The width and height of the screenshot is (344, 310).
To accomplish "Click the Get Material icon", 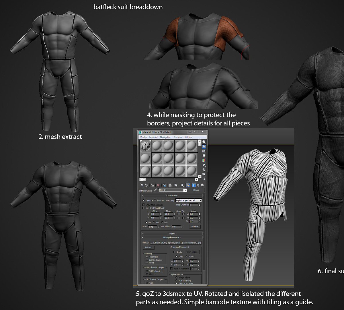I will [142, 185].
